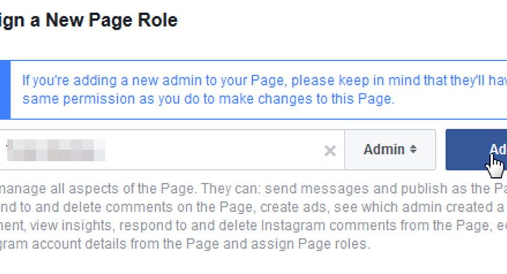Click the blue Add button

click(476, 149)
